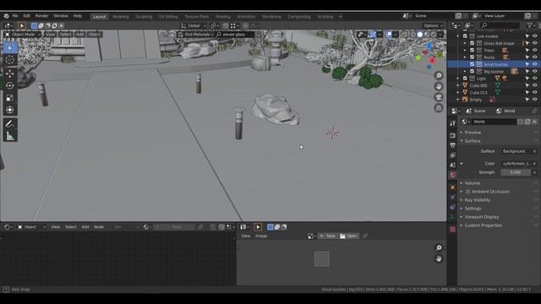Viewport: 541px width, 304px height.
Task: Click the viewport zoom magnifier gizmo
Action: [x=439, y=75]
